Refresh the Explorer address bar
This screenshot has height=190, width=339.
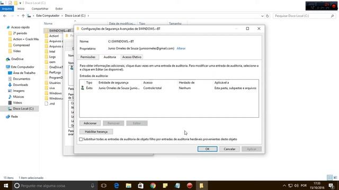pyautogui.click(x=267, y=16)
